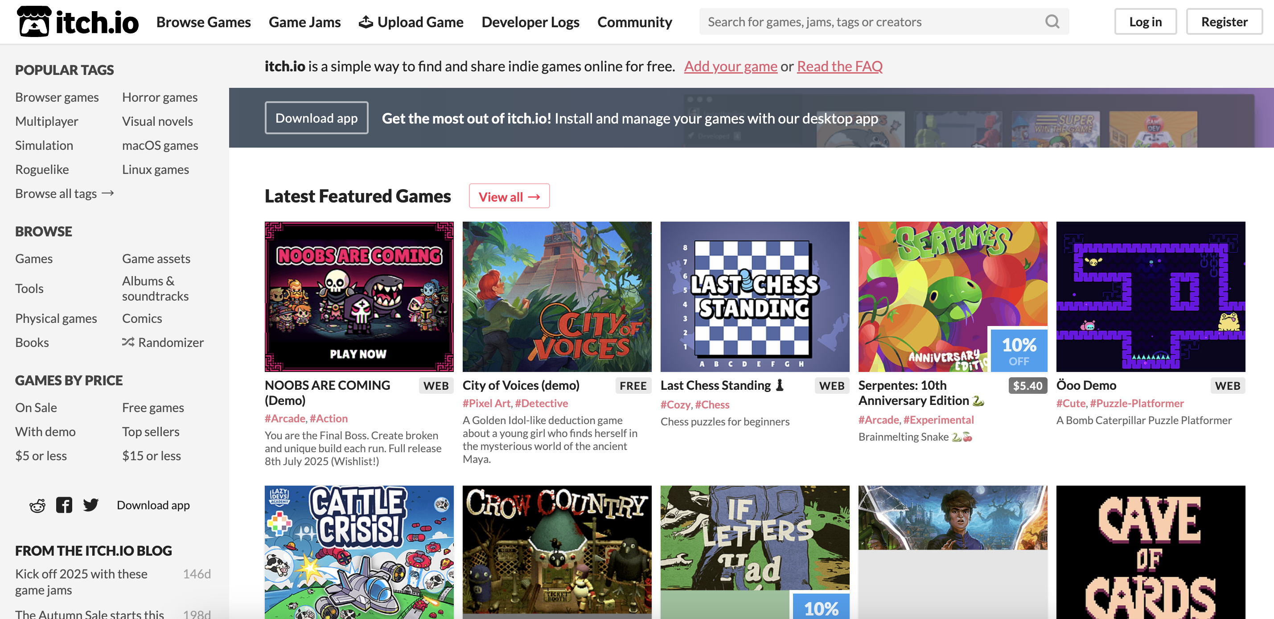Click View all featured games

click(x=509, y=196)
